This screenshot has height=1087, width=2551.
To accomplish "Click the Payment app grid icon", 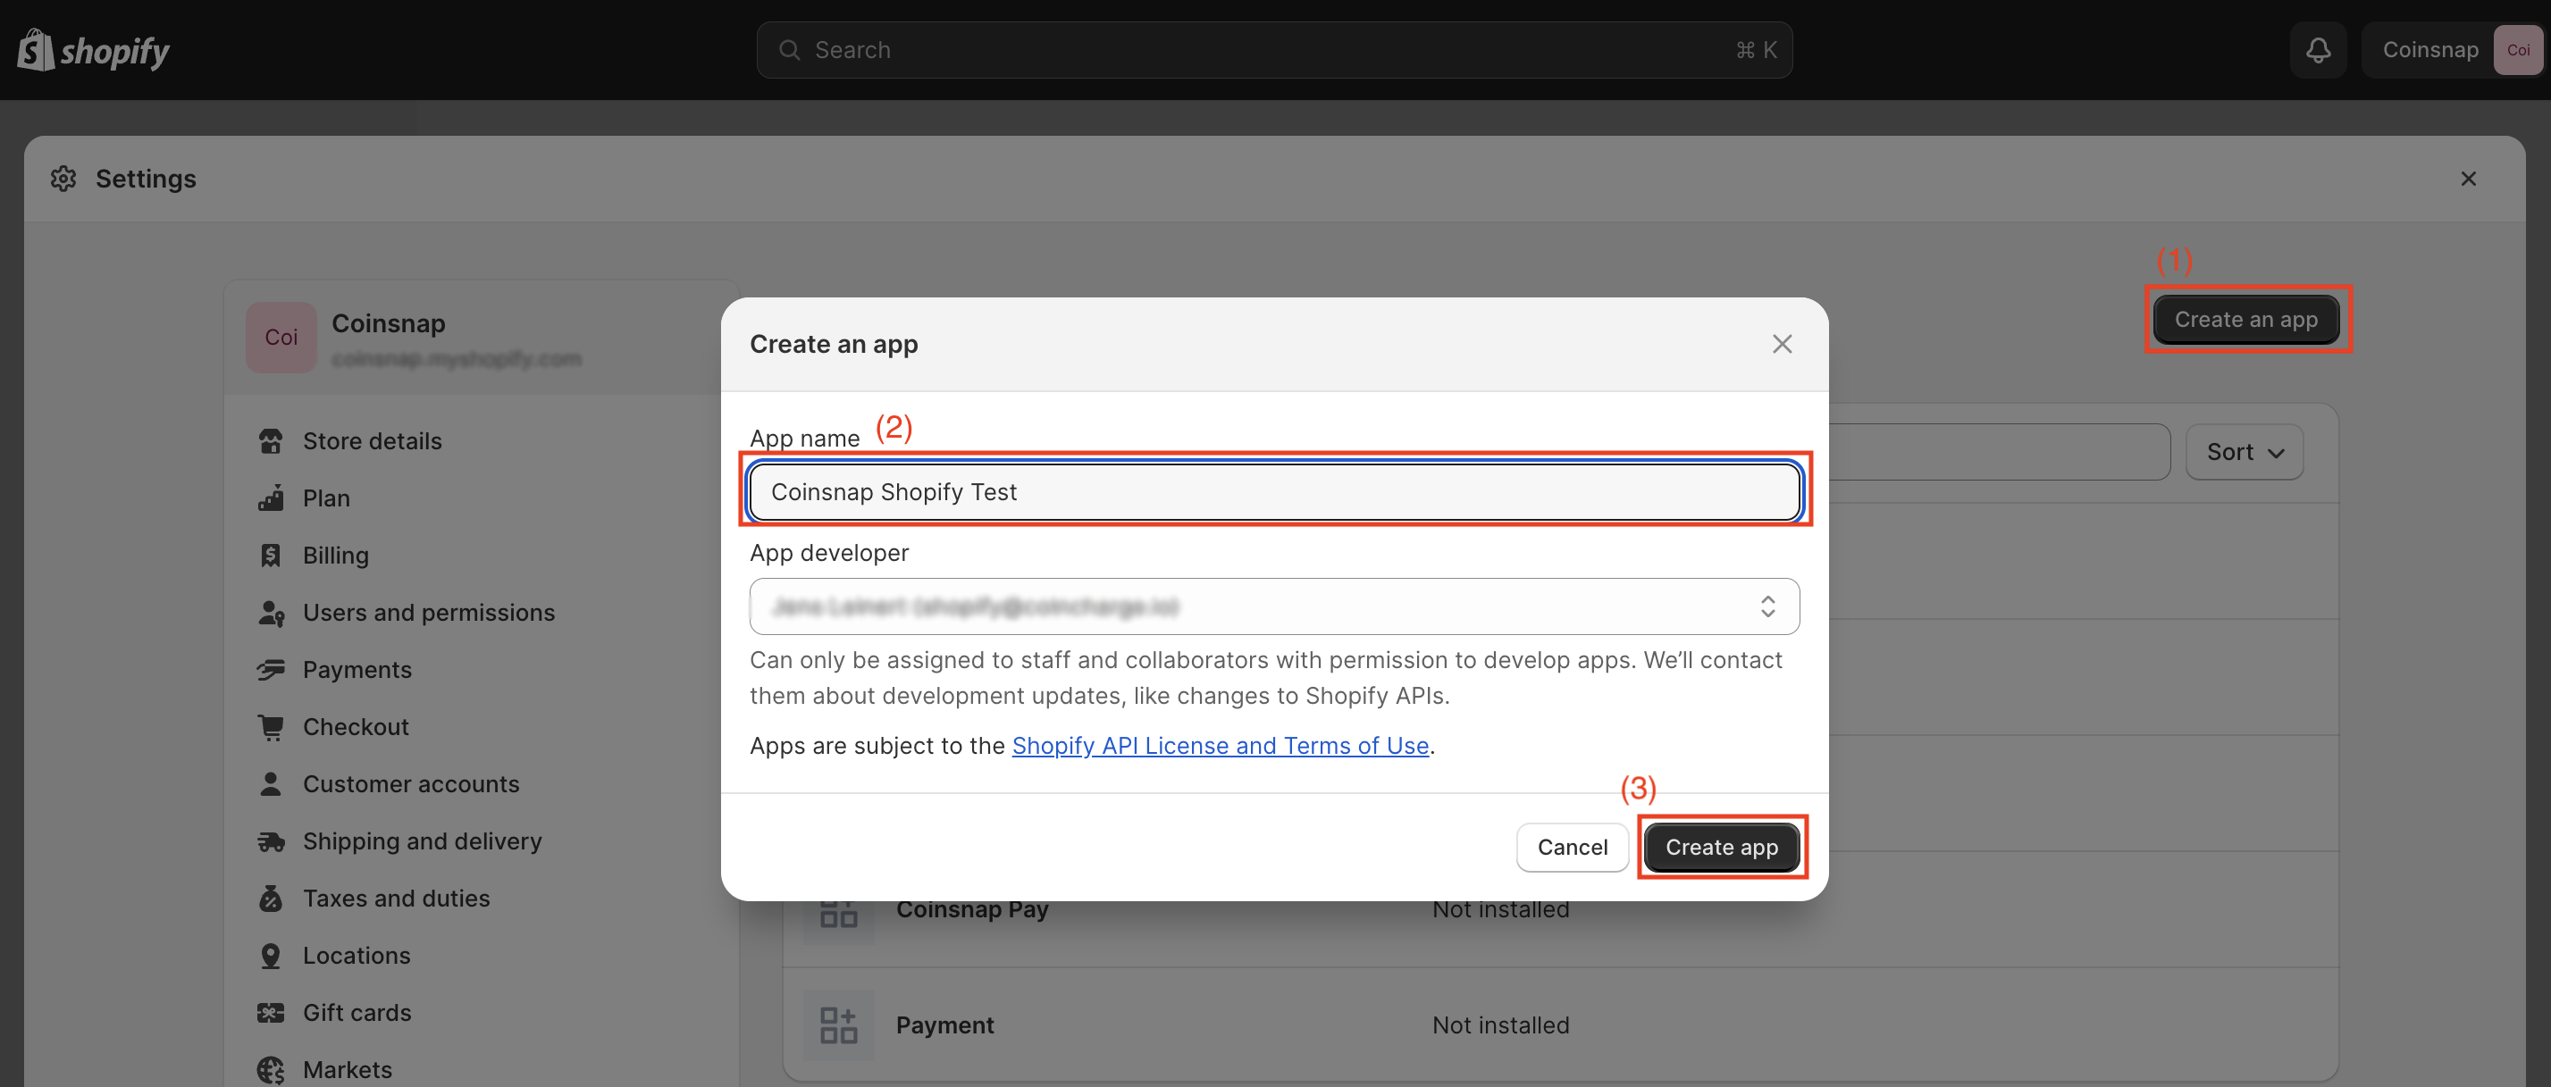I will pyautogui.click(x=838, y=1024).
